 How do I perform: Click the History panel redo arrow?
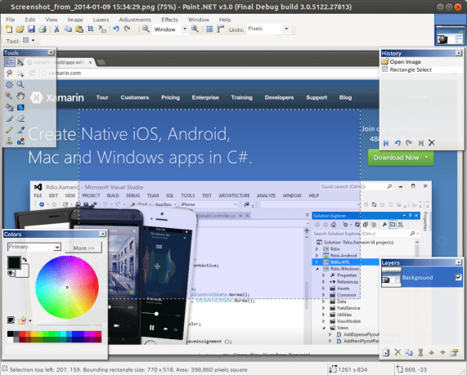pyautogui.click(x=409, y=143)
